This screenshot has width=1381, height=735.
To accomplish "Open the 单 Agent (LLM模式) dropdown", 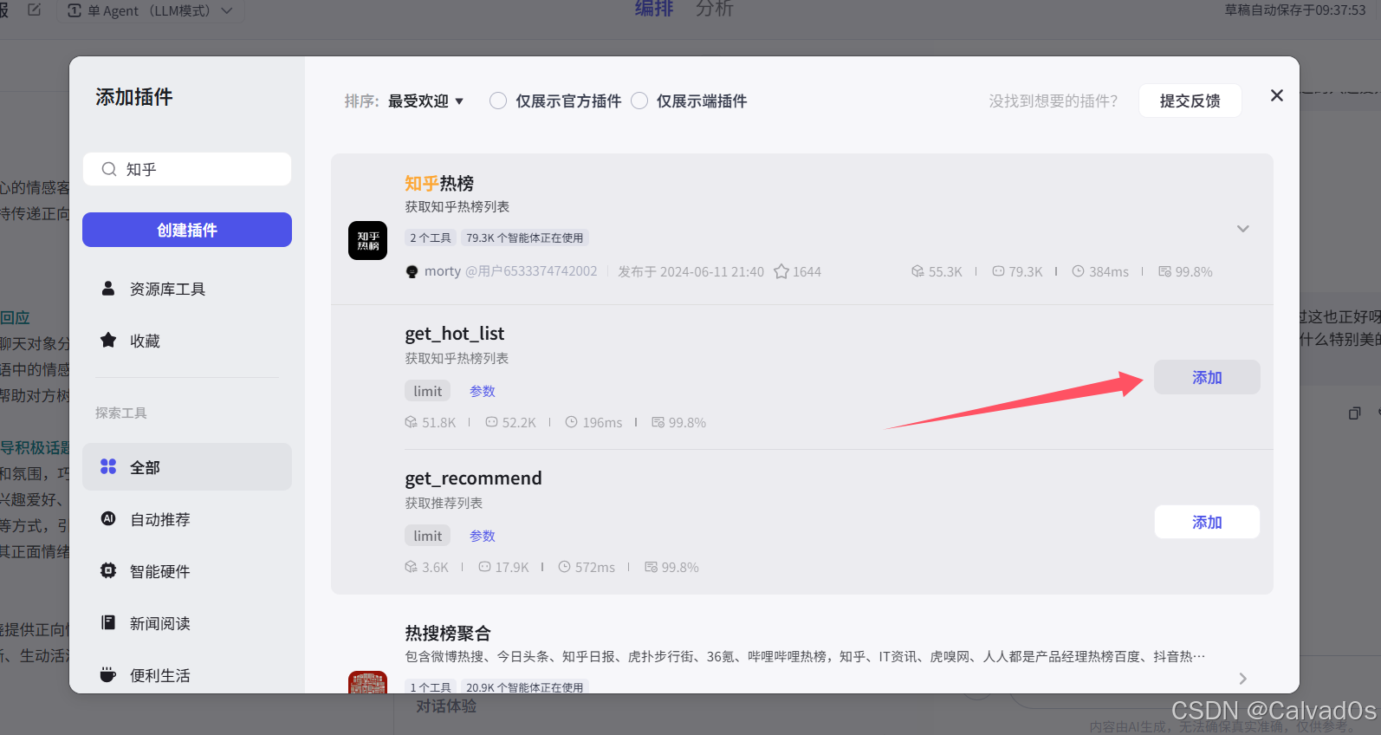I will (x=152, y=10).
